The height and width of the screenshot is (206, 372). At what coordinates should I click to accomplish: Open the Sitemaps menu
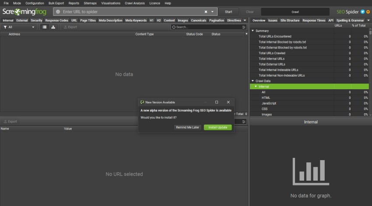click(x=90, y=3)
